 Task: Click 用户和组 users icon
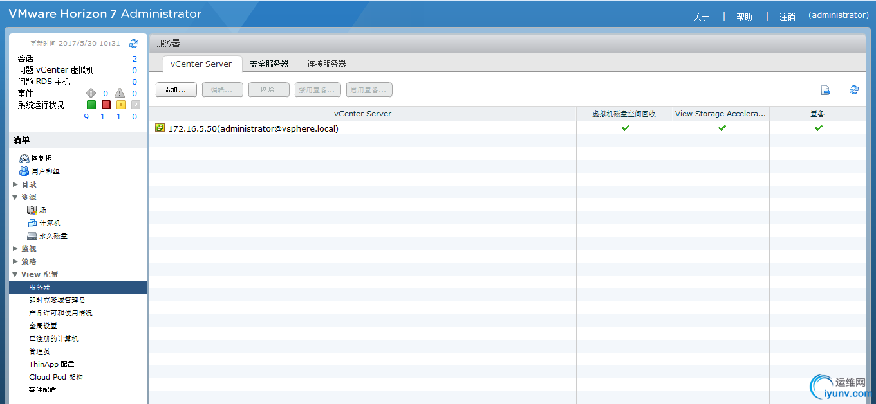point(24,171)
